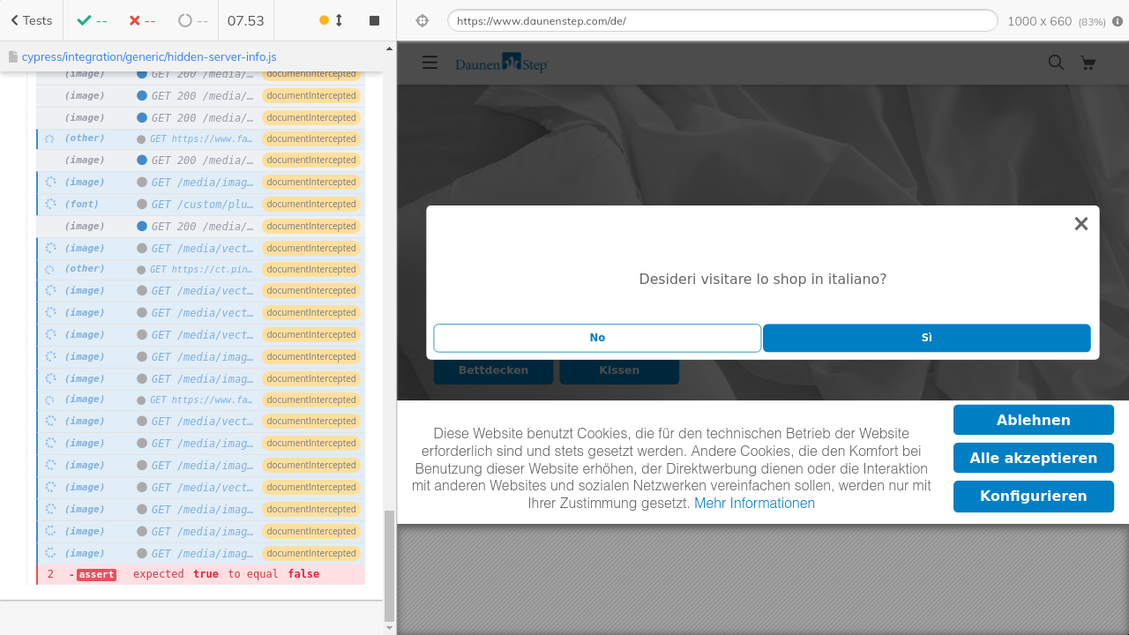Go back to the Tests list

click(32, 20)
